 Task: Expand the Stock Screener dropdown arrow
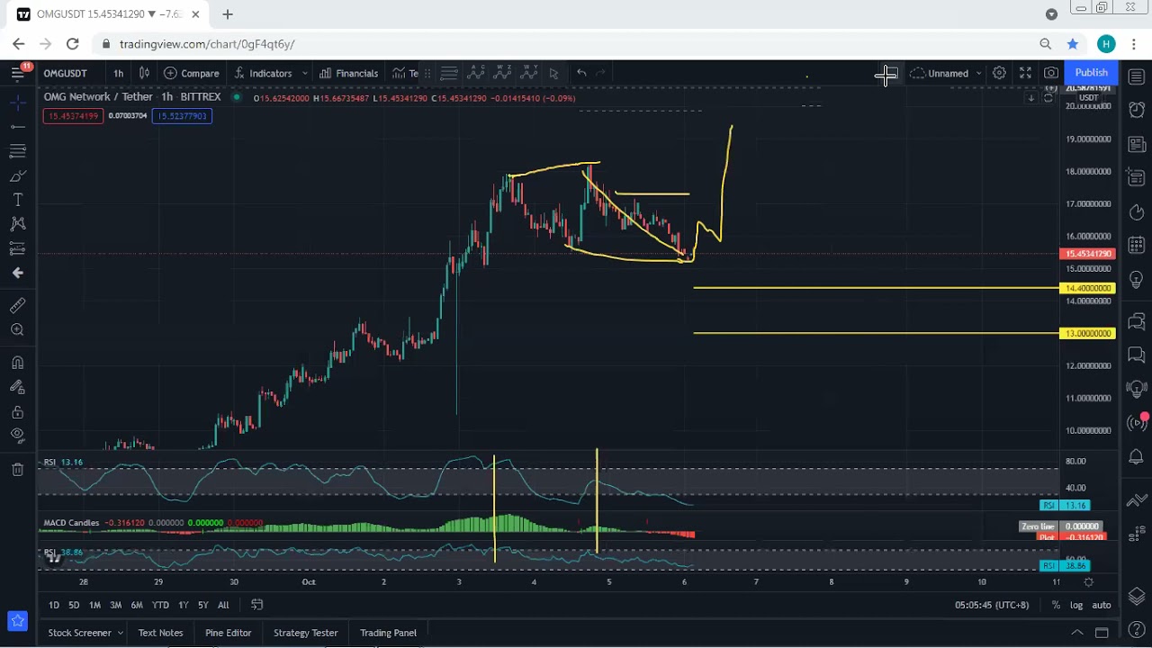(x=120, y=633)
